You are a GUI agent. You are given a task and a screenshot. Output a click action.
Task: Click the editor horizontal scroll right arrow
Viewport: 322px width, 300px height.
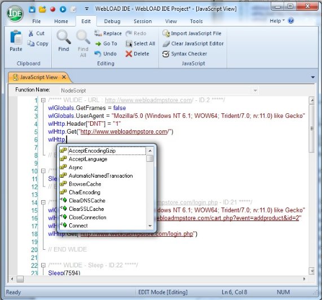(x=305, y=279)
